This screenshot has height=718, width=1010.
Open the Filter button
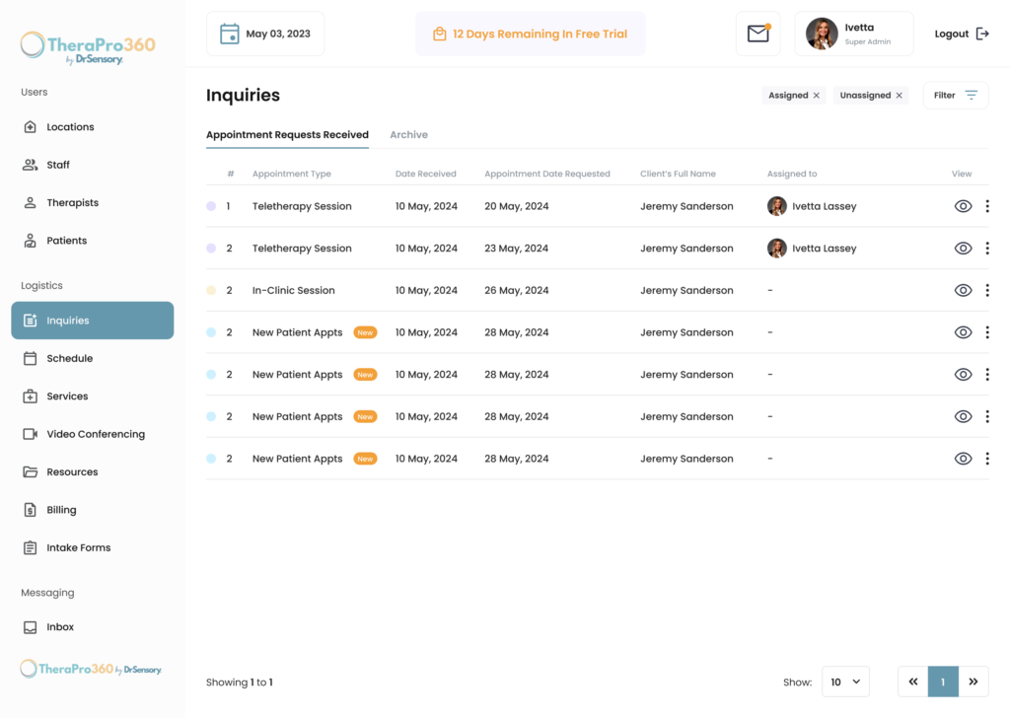pos(956,96)
